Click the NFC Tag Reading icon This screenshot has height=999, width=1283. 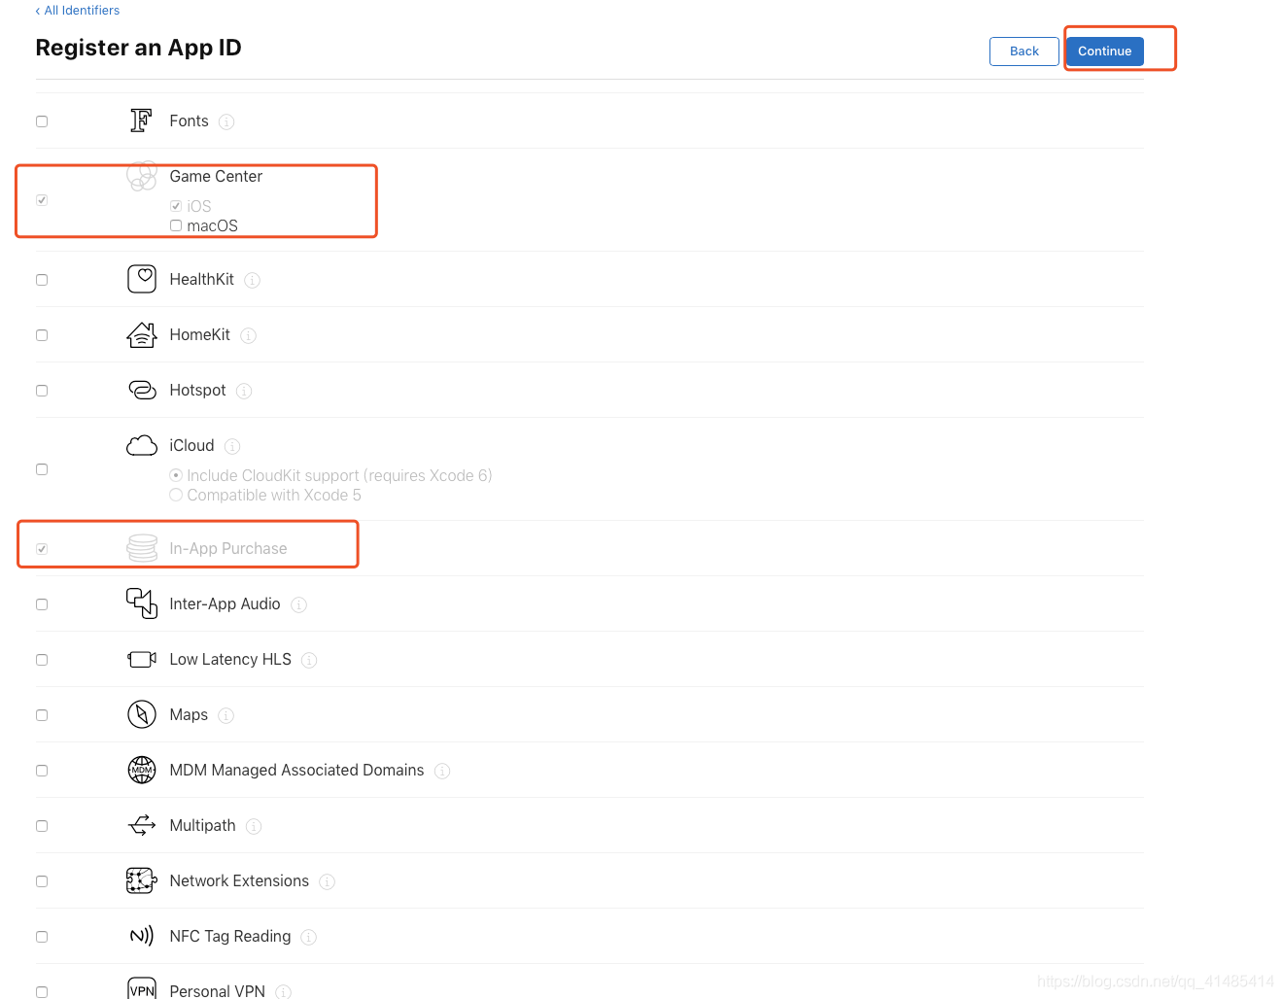[142, 936]
